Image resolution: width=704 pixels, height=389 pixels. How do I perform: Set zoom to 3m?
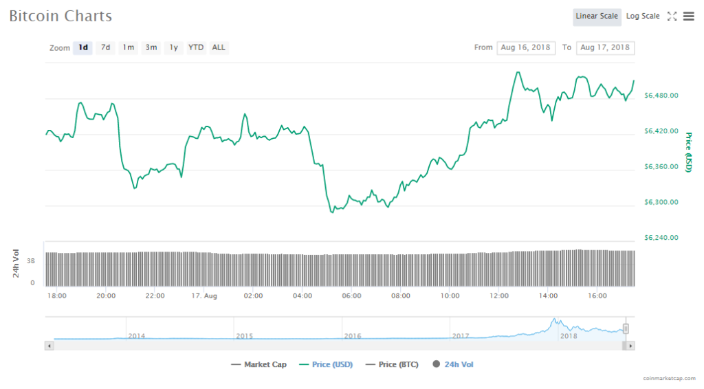tap(151, 48)
